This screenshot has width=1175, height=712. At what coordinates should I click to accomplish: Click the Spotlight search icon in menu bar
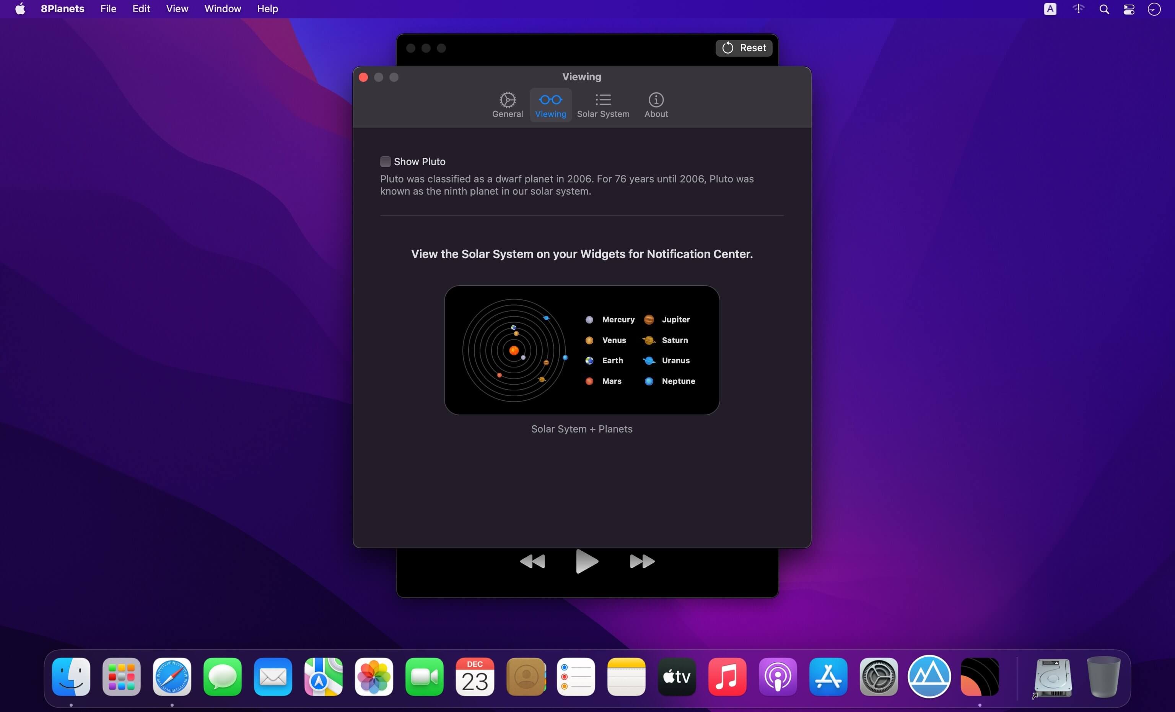pos(1103,9)
